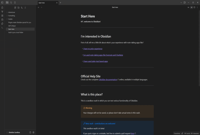Click the backlinks count in status bar
Viewport: 200px width, 135px height.
(x=177, y=134)
